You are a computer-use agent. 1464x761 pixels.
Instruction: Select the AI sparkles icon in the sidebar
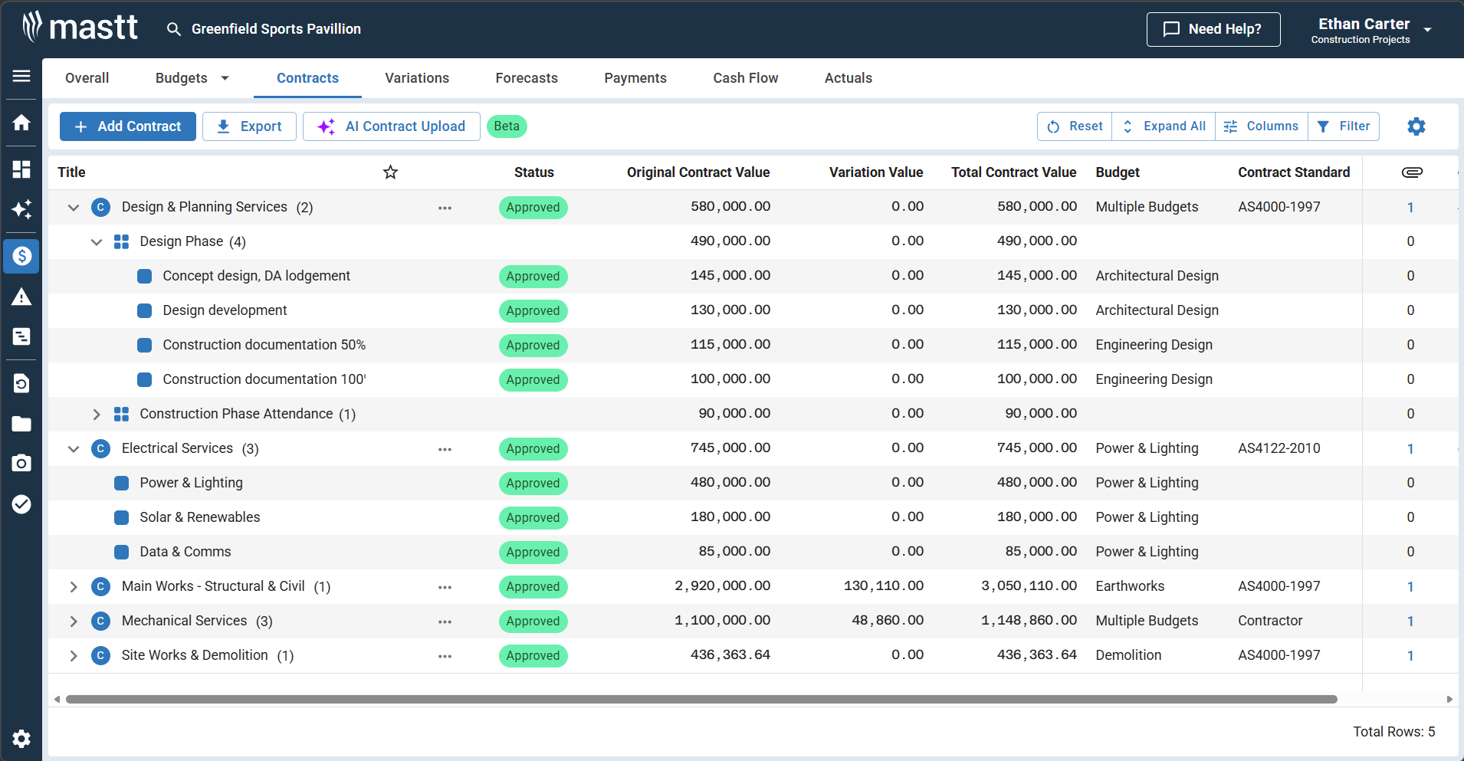coord(21,209)
